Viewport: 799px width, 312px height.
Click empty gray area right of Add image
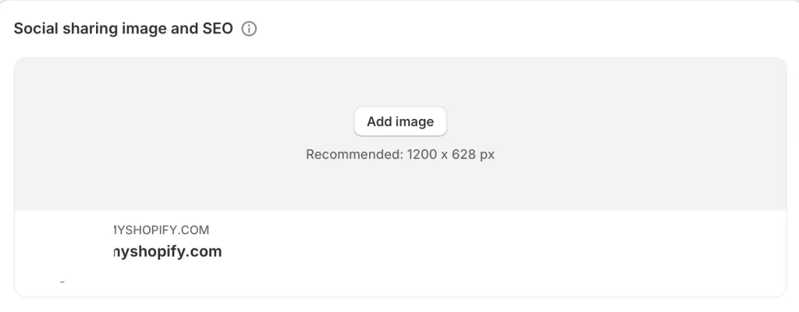click(x=616, y=122)
